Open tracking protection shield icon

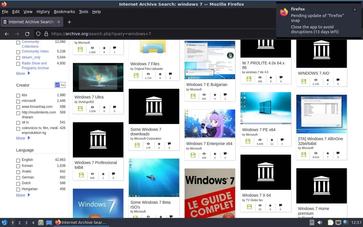coord(38,34)
